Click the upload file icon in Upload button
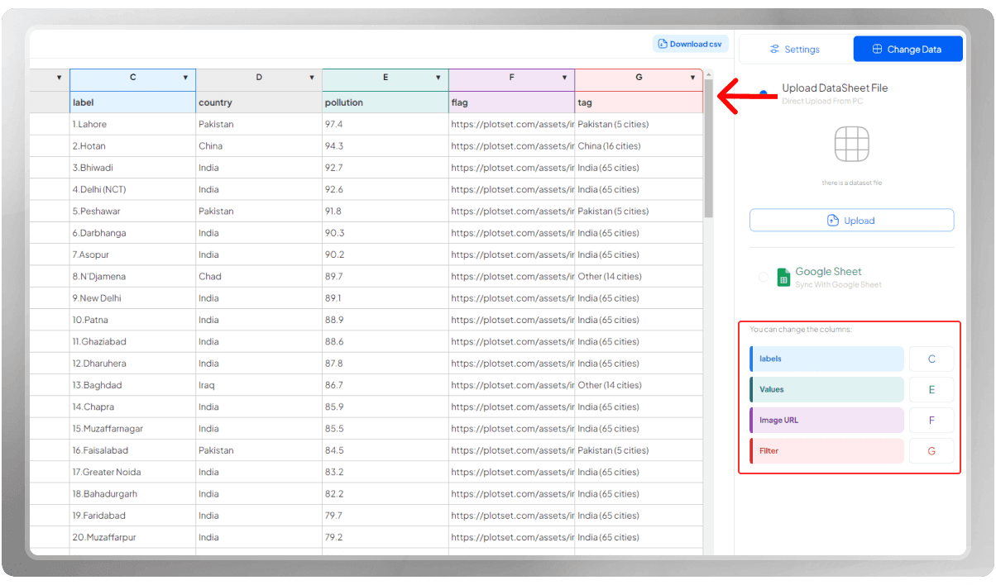 (x=834, y=221)
